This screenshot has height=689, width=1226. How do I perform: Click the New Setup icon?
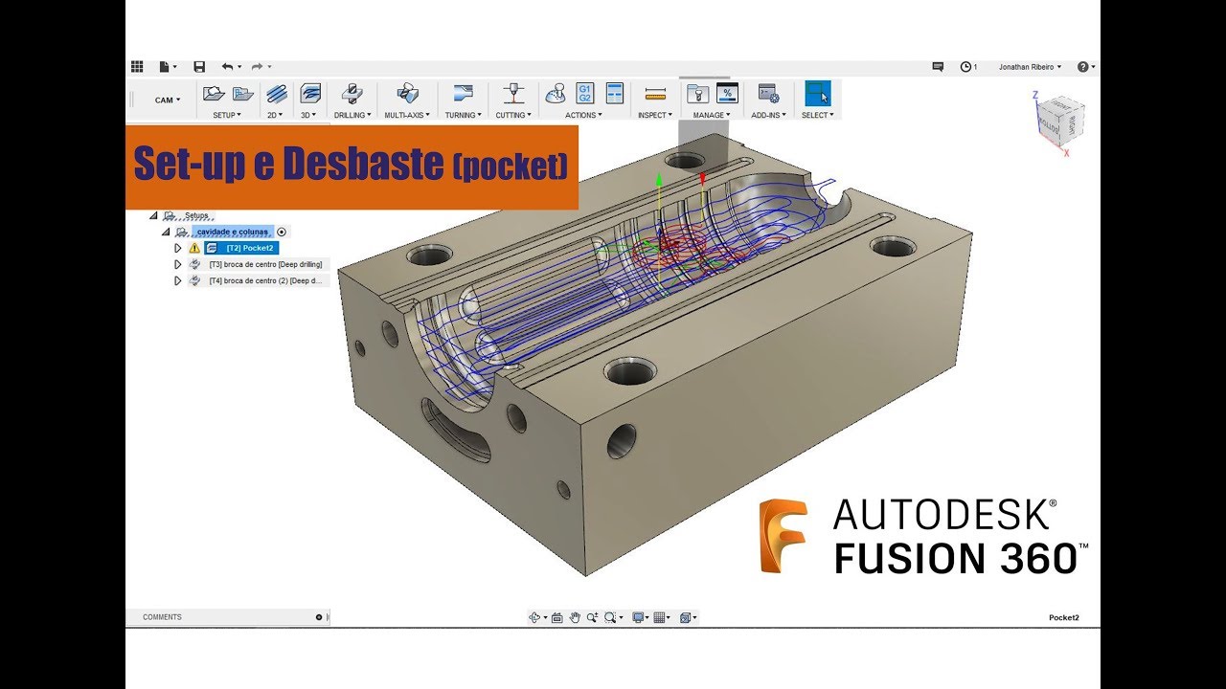214,94
